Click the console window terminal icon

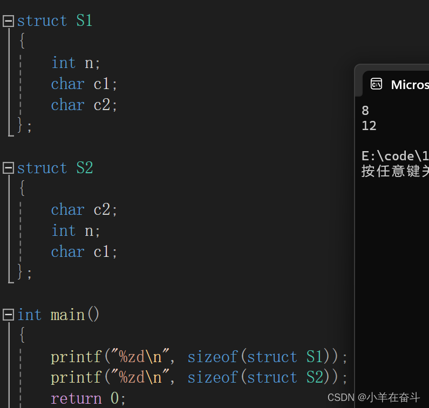376,84
